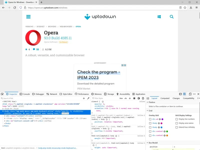Viewport: 200px width, 150px height.
Task: Open the Uptodown site search
Action: [171, 17]
